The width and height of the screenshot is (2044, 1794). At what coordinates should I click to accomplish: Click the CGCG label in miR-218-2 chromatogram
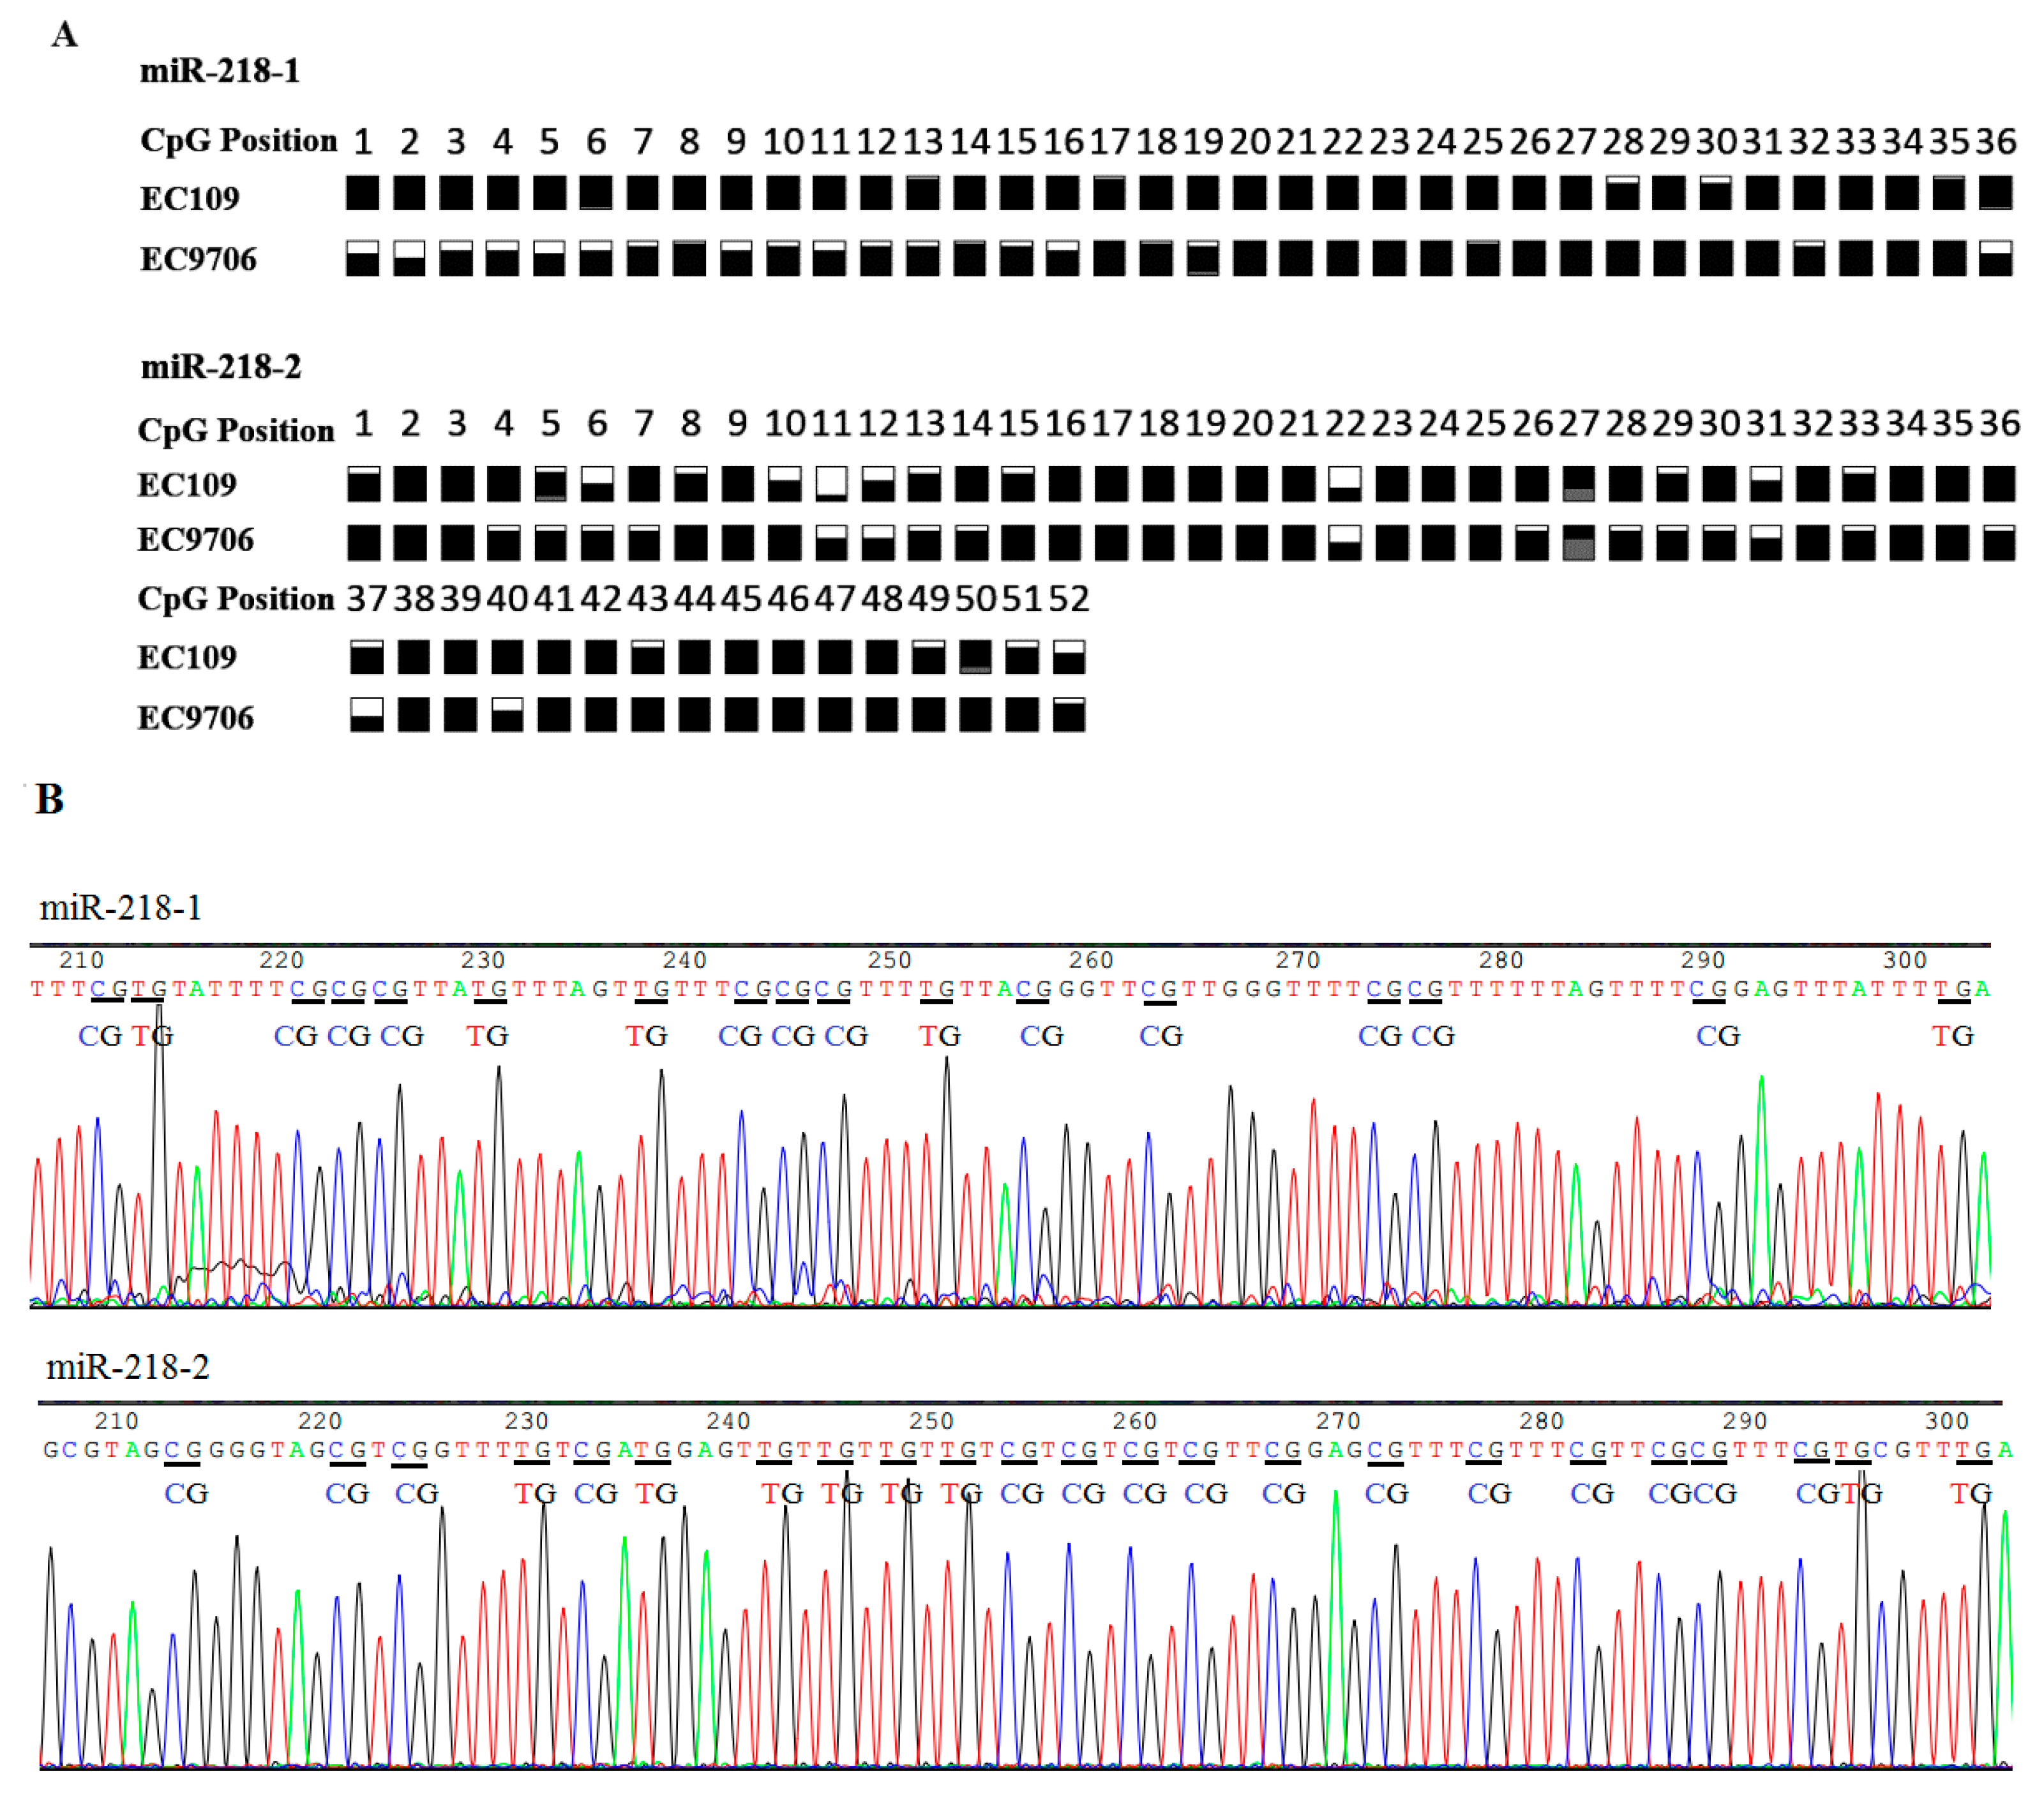point(1692,1494)
